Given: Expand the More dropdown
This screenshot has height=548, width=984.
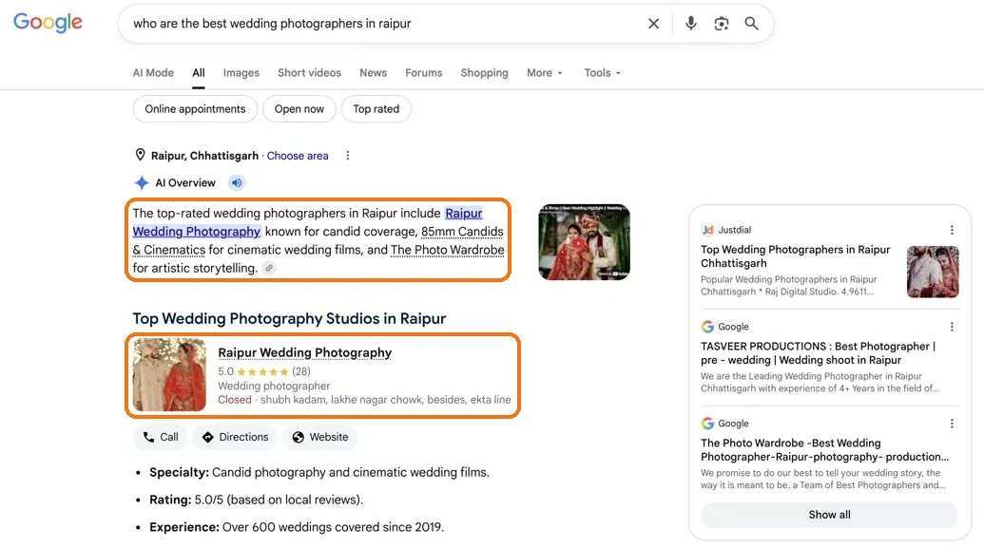Looking at the screenshot, I should 545,73.
